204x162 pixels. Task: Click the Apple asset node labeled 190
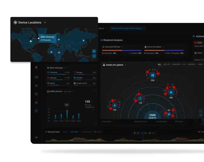coord(115,105)
